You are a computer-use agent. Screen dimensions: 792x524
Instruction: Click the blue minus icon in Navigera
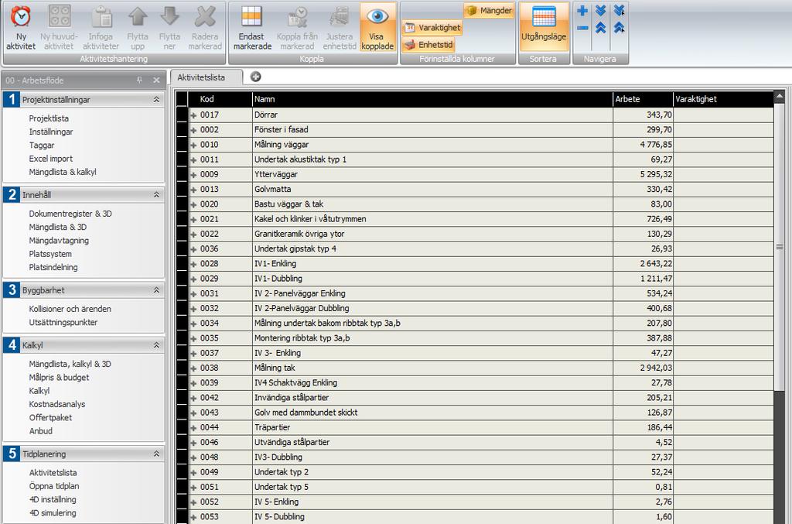click(582, 28)
